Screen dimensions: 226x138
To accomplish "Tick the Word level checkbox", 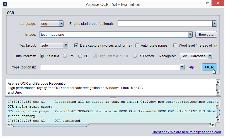I will (x=175, y=45).
